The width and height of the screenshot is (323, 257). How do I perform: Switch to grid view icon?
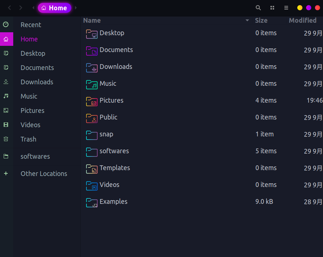(272, 8)
